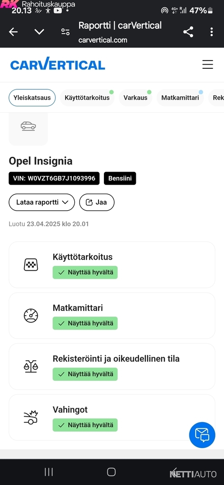Screen dimensions: 224x485
Task: Tap the car thumbnail placeholder
Action: [28, 129]
